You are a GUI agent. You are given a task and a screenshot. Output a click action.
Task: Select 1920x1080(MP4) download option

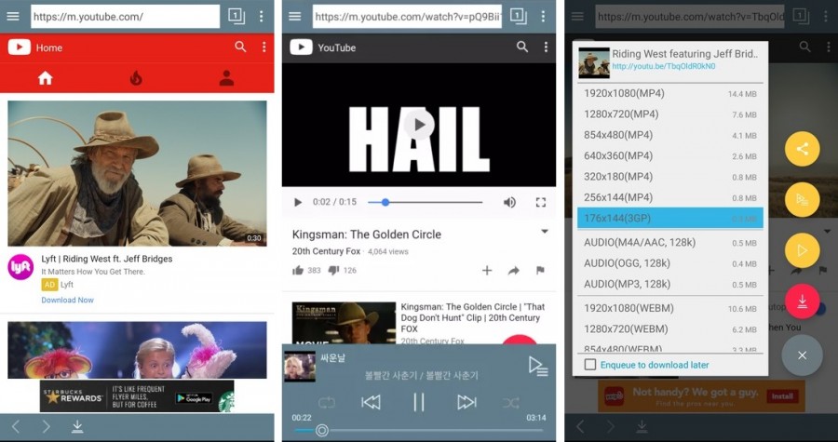pyautogui.click(x=670, y=93)
